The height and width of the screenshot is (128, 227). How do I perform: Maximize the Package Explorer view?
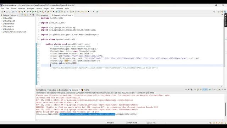(x=33, y=15)
